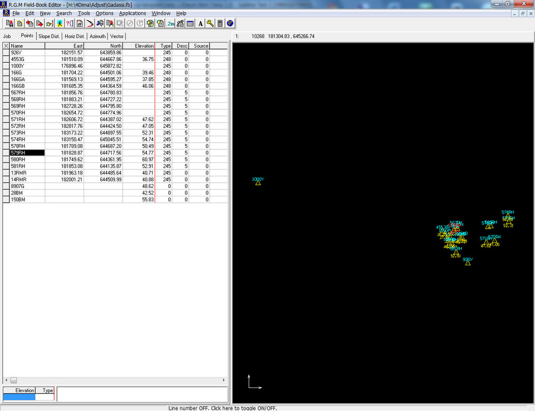This screenshot has width=535, height=411.
Task: Click the first yellow-green sheets toolbar icon
Action: 150,24
